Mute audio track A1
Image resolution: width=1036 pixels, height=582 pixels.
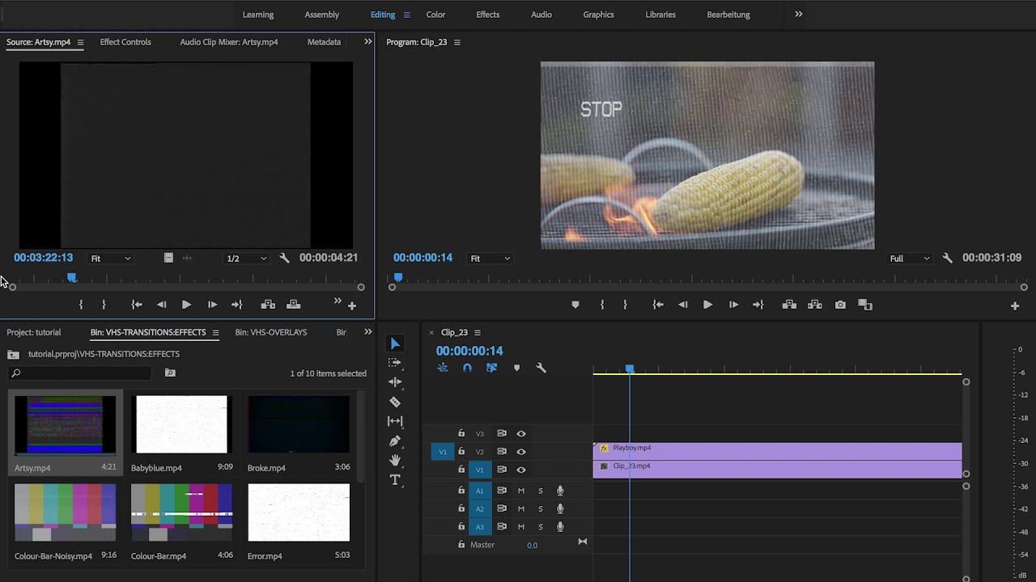click(521, 491)
